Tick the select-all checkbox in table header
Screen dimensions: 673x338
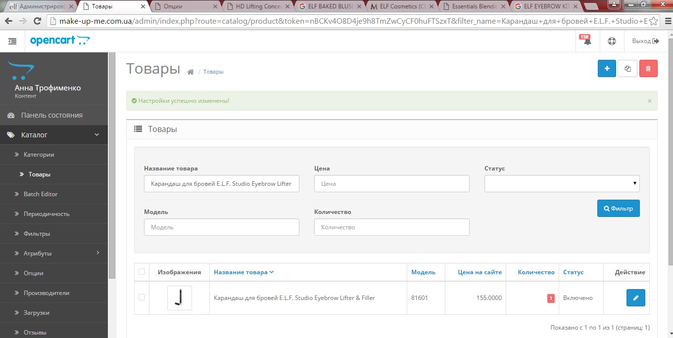point(142,271)
